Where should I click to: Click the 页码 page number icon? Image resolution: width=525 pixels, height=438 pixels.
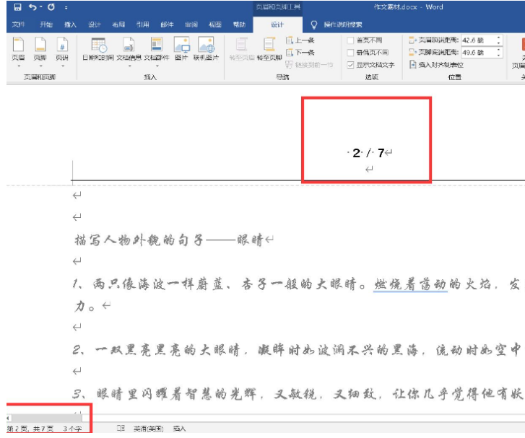point(62,45)
